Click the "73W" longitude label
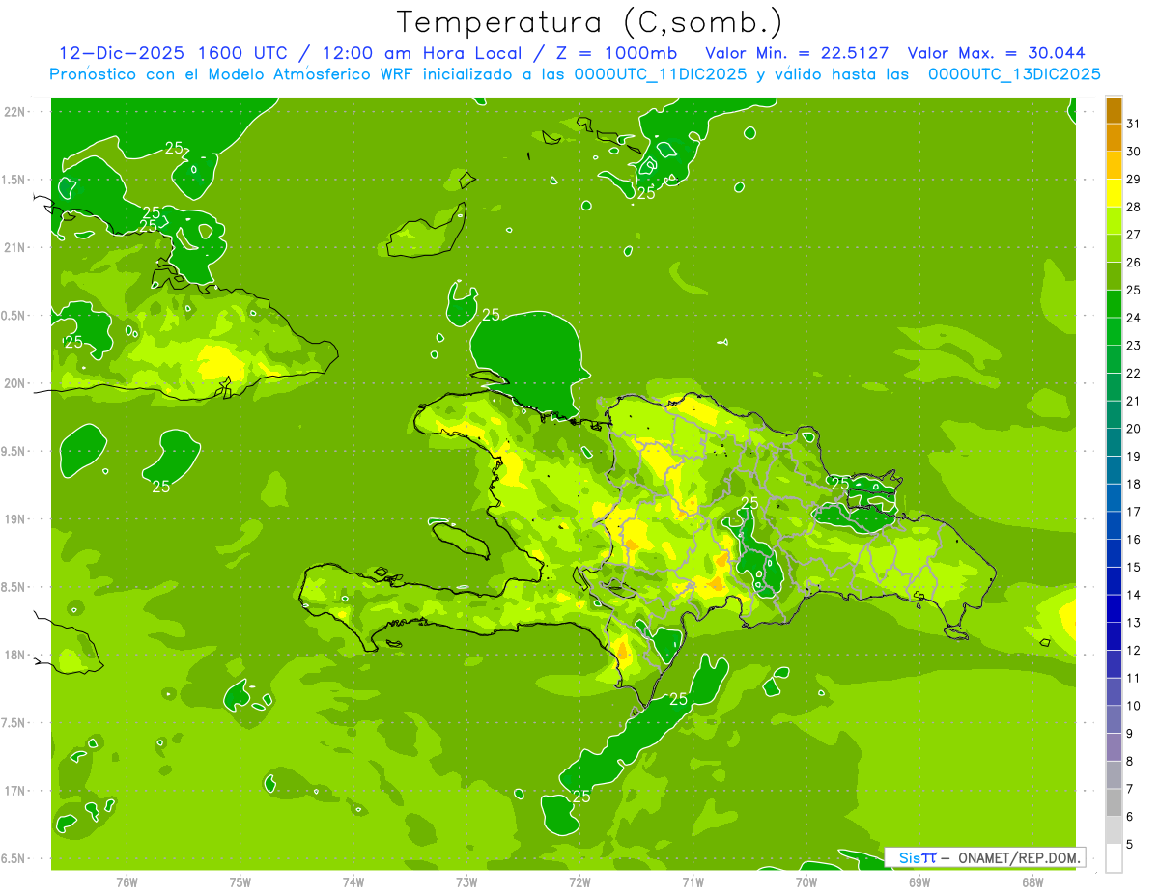This screenshot has width=1159, height=895. [466, 881]
